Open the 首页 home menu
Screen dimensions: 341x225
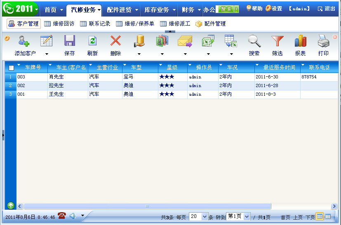[x=54, y=9]
